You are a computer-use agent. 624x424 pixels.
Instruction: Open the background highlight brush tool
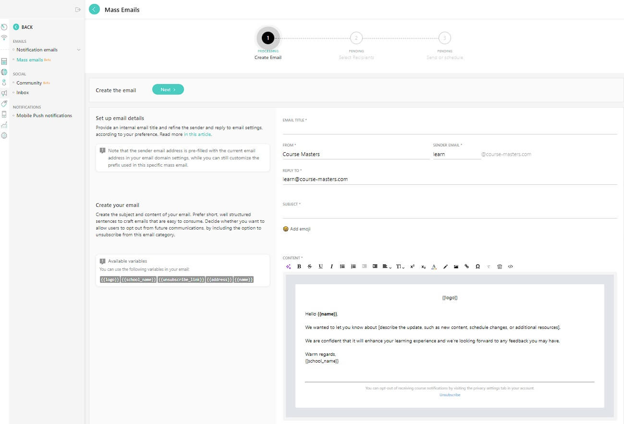[445, 267]
